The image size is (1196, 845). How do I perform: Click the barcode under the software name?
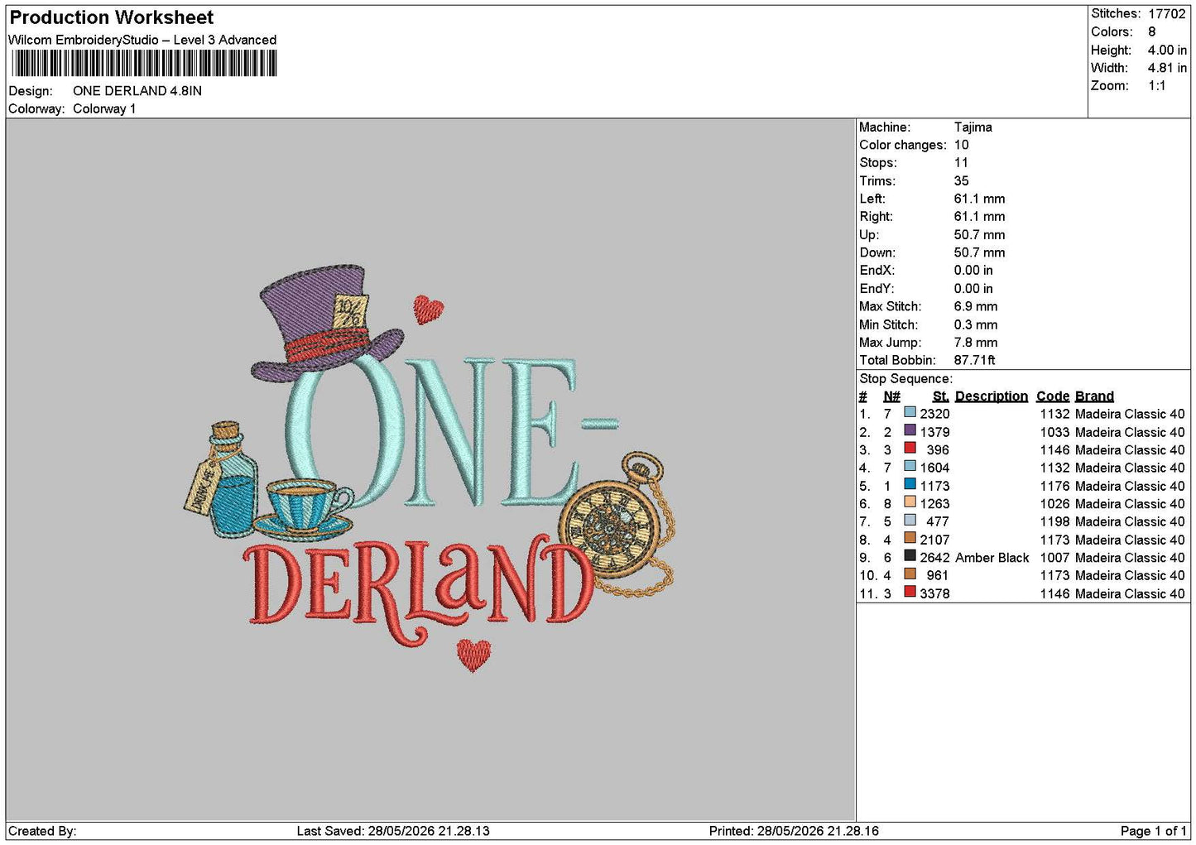tap(144, 64)
